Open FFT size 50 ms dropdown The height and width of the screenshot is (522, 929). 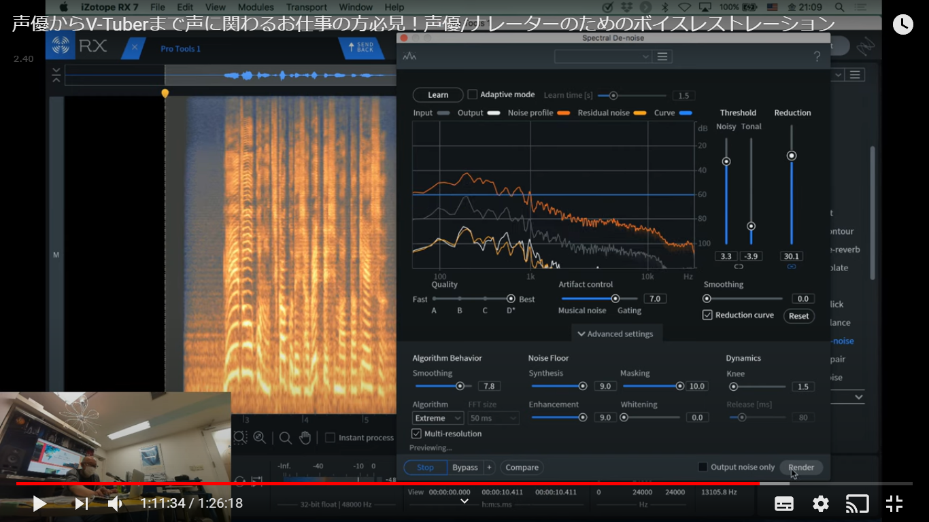coord(493,418)
